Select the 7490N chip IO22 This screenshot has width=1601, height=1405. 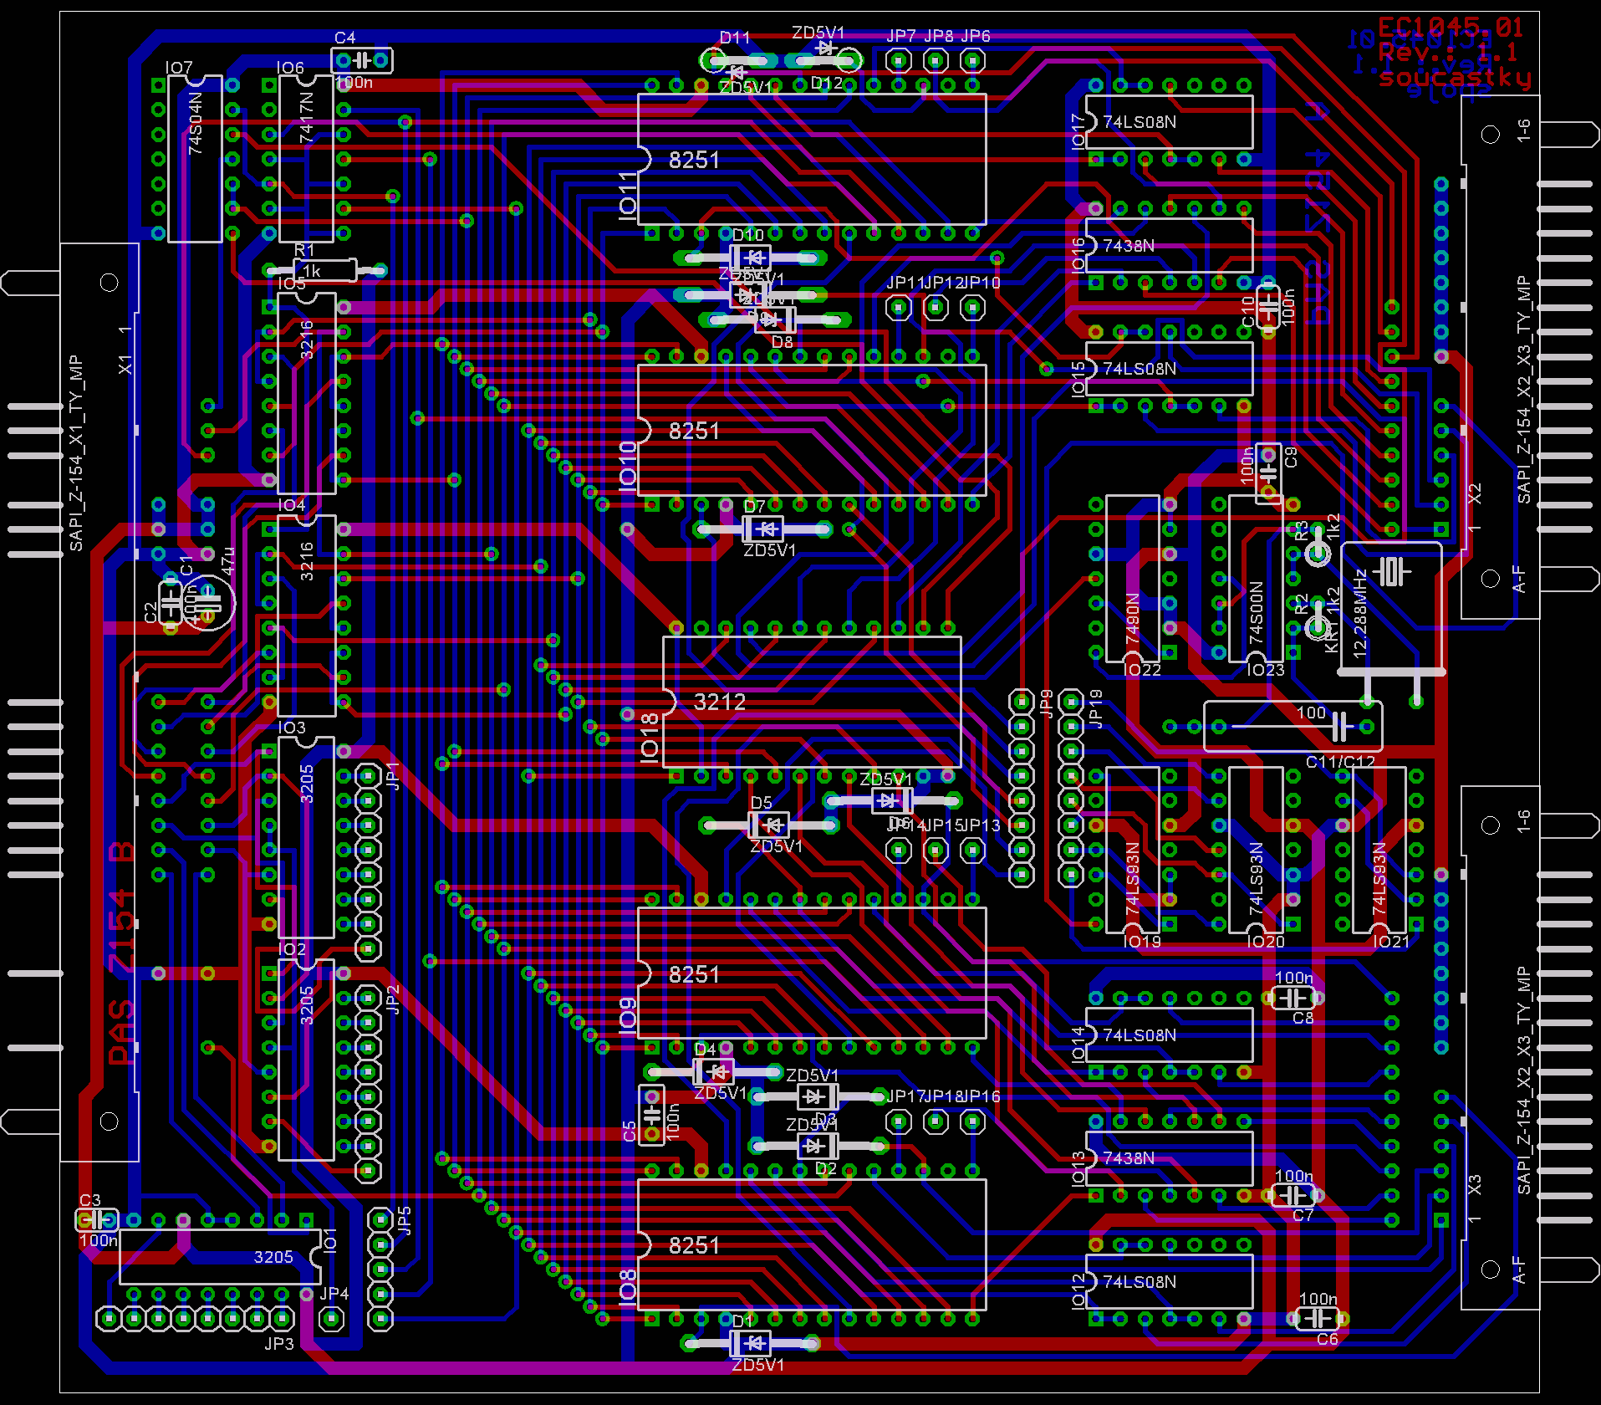coord(1132,579)
